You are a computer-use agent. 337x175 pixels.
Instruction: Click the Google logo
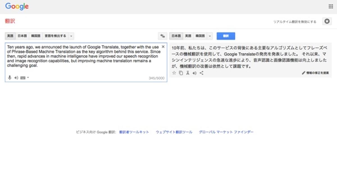(x=17, y=6)
